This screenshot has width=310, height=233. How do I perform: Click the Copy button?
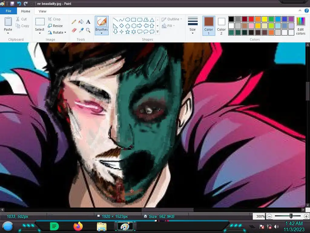22,26
